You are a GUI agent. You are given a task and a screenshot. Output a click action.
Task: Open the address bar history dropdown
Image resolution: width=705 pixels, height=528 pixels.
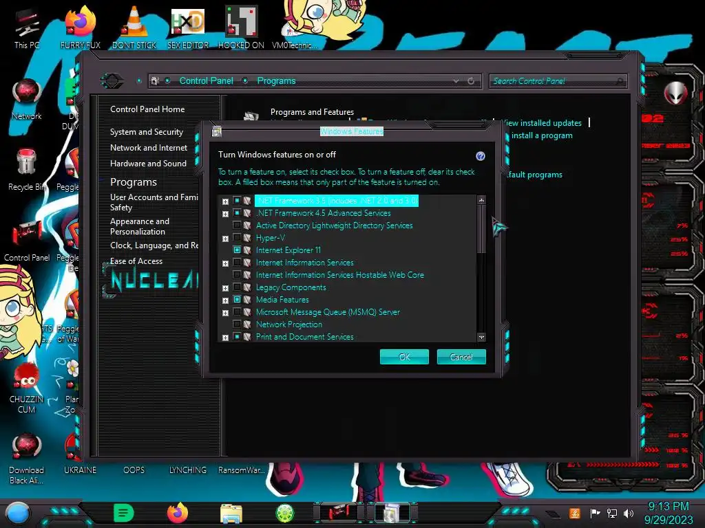(x=456, y=81)
